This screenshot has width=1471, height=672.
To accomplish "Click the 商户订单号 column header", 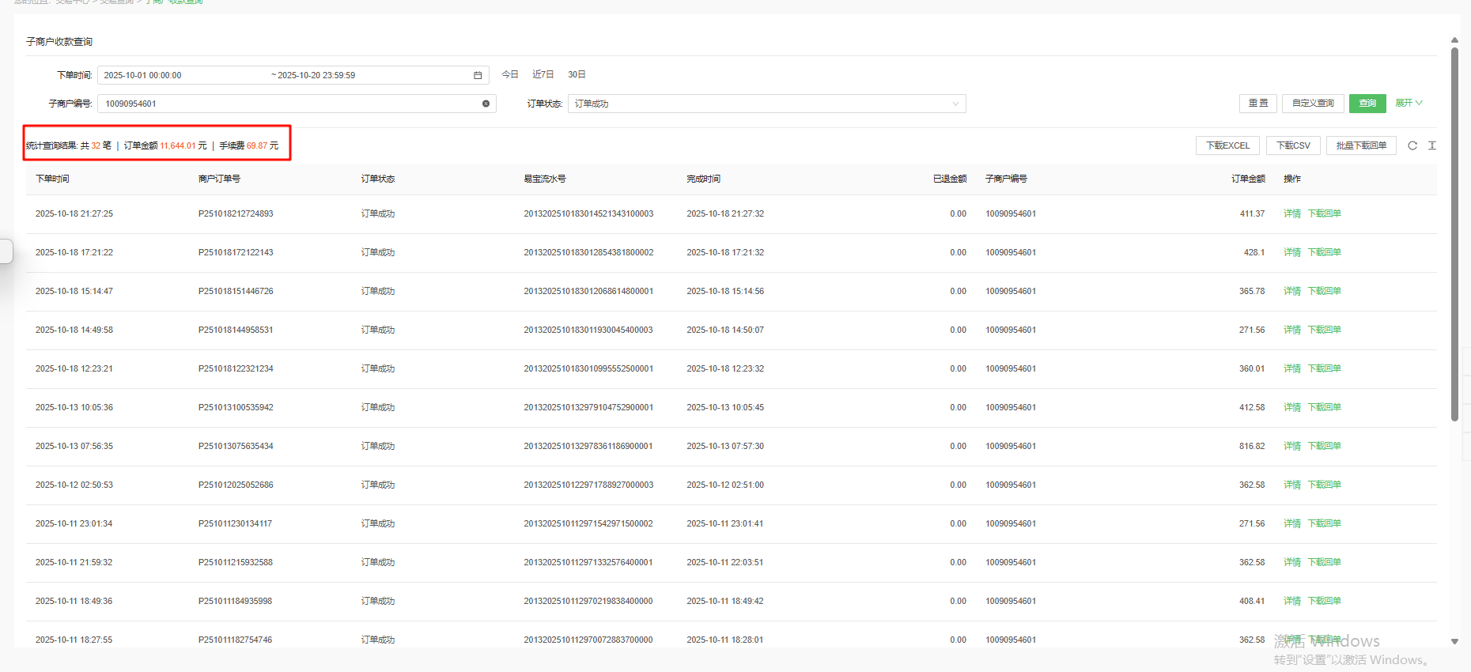I will point(219,179).
